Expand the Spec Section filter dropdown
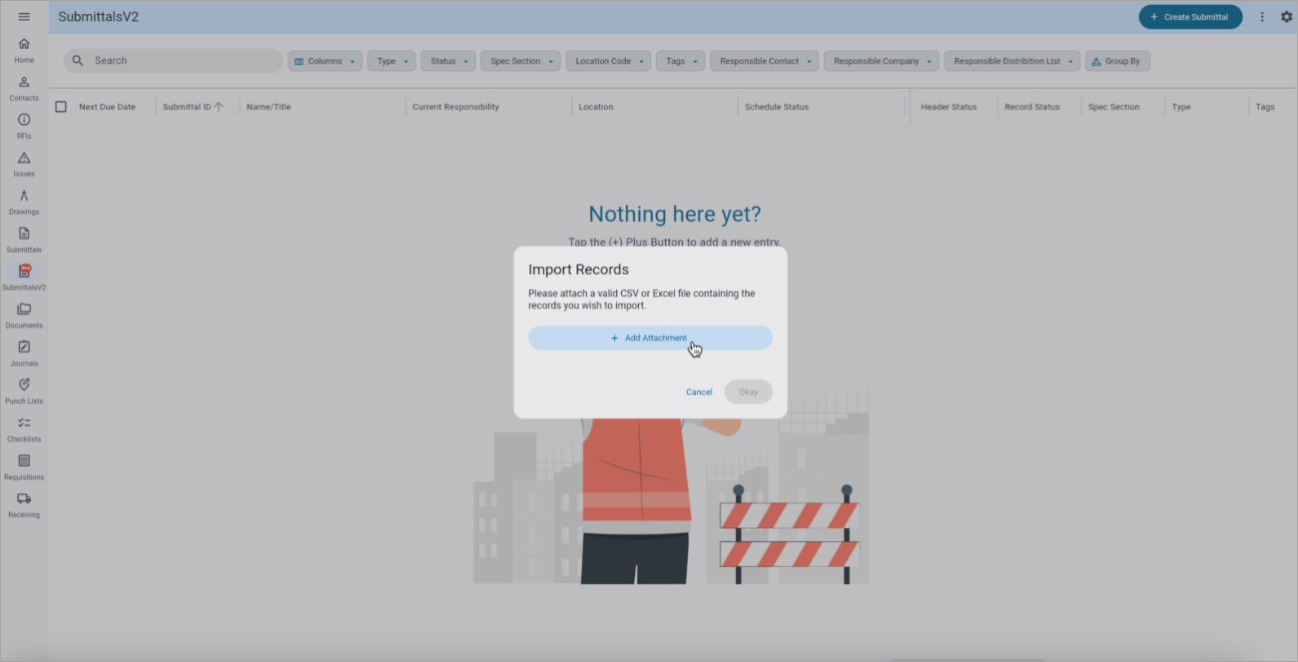The width and height of the screenshot is (1298, 662). (520, 61)
